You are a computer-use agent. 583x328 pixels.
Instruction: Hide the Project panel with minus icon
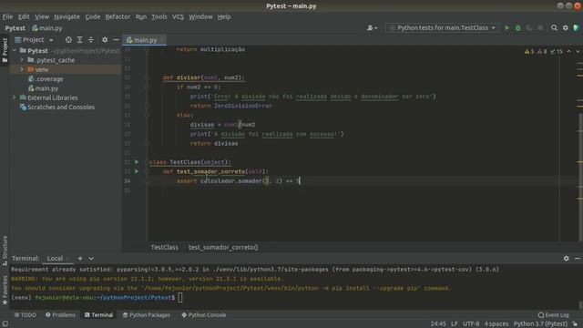[116, 40]
